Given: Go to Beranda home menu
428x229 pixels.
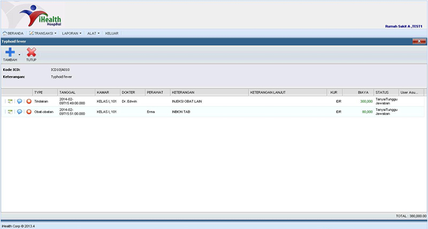Looking at the screenshot, I should point(13,33).
